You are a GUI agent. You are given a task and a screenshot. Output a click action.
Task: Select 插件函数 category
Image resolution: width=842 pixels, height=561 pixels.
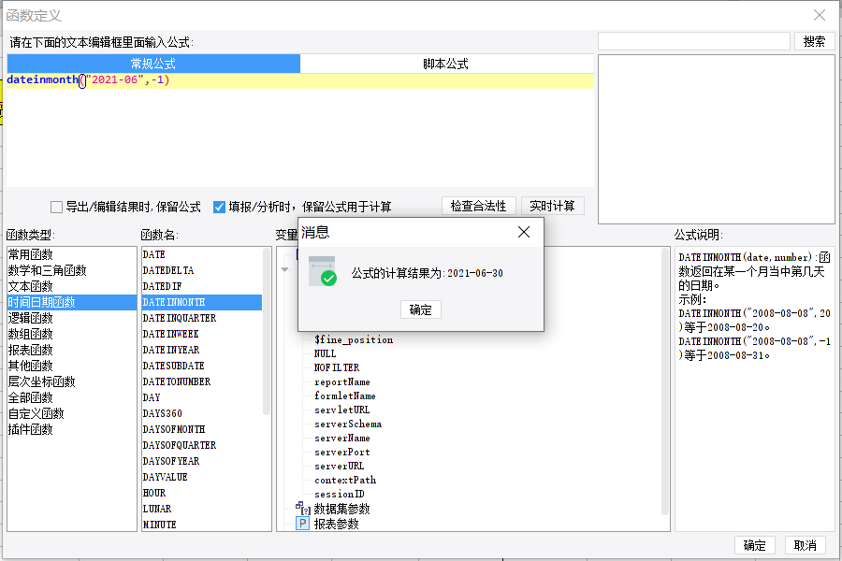(72, 429)
